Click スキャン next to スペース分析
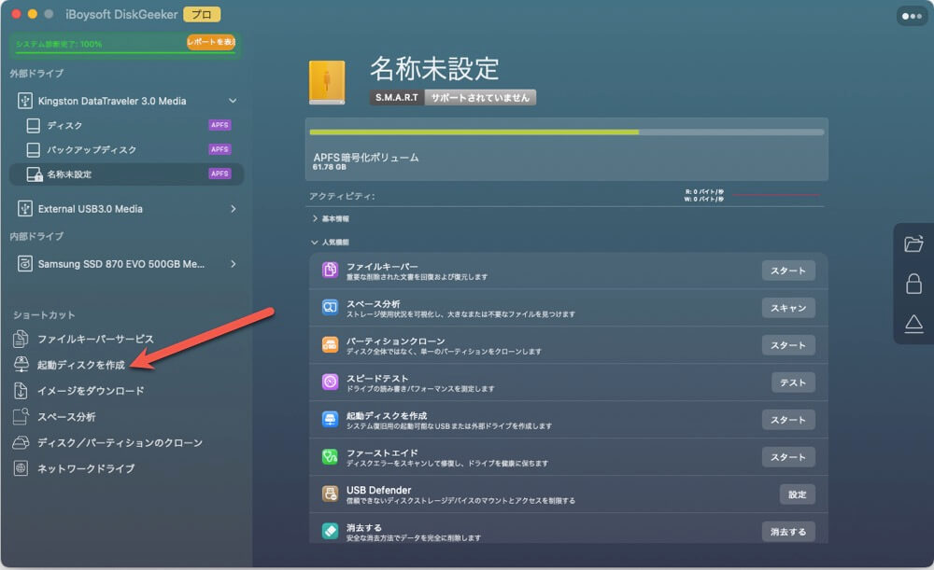The image size is (934, 570). tap(788, 308)
